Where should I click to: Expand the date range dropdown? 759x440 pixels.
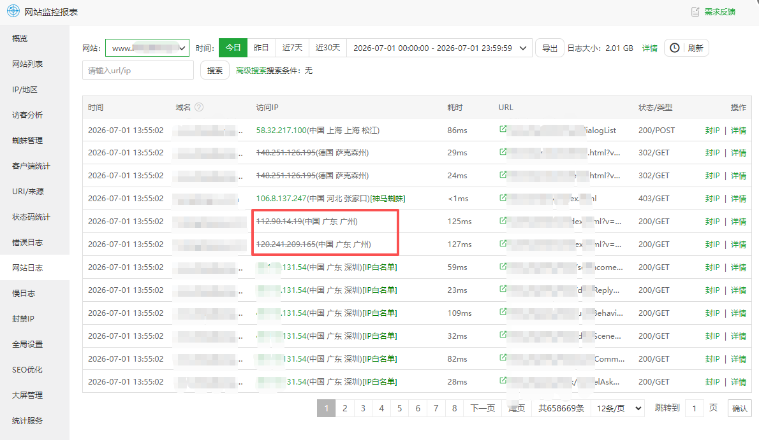[x=439, y=48]
